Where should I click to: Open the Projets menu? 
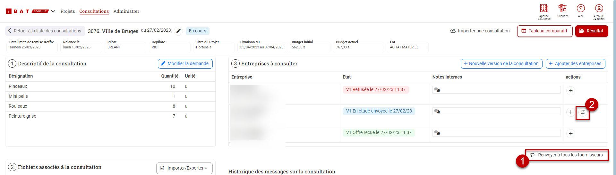tap(68, 11)
